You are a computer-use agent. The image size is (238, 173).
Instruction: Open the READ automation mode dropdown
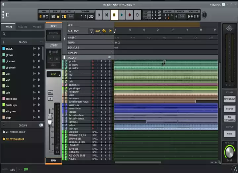click(54, 74)
